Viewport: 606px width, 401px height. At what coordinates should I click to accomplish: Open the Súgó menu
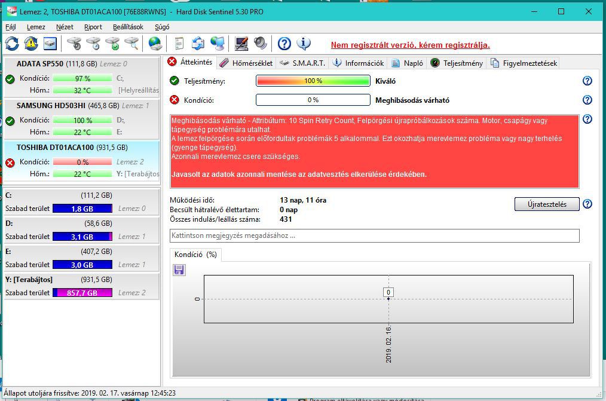point(162,27)
